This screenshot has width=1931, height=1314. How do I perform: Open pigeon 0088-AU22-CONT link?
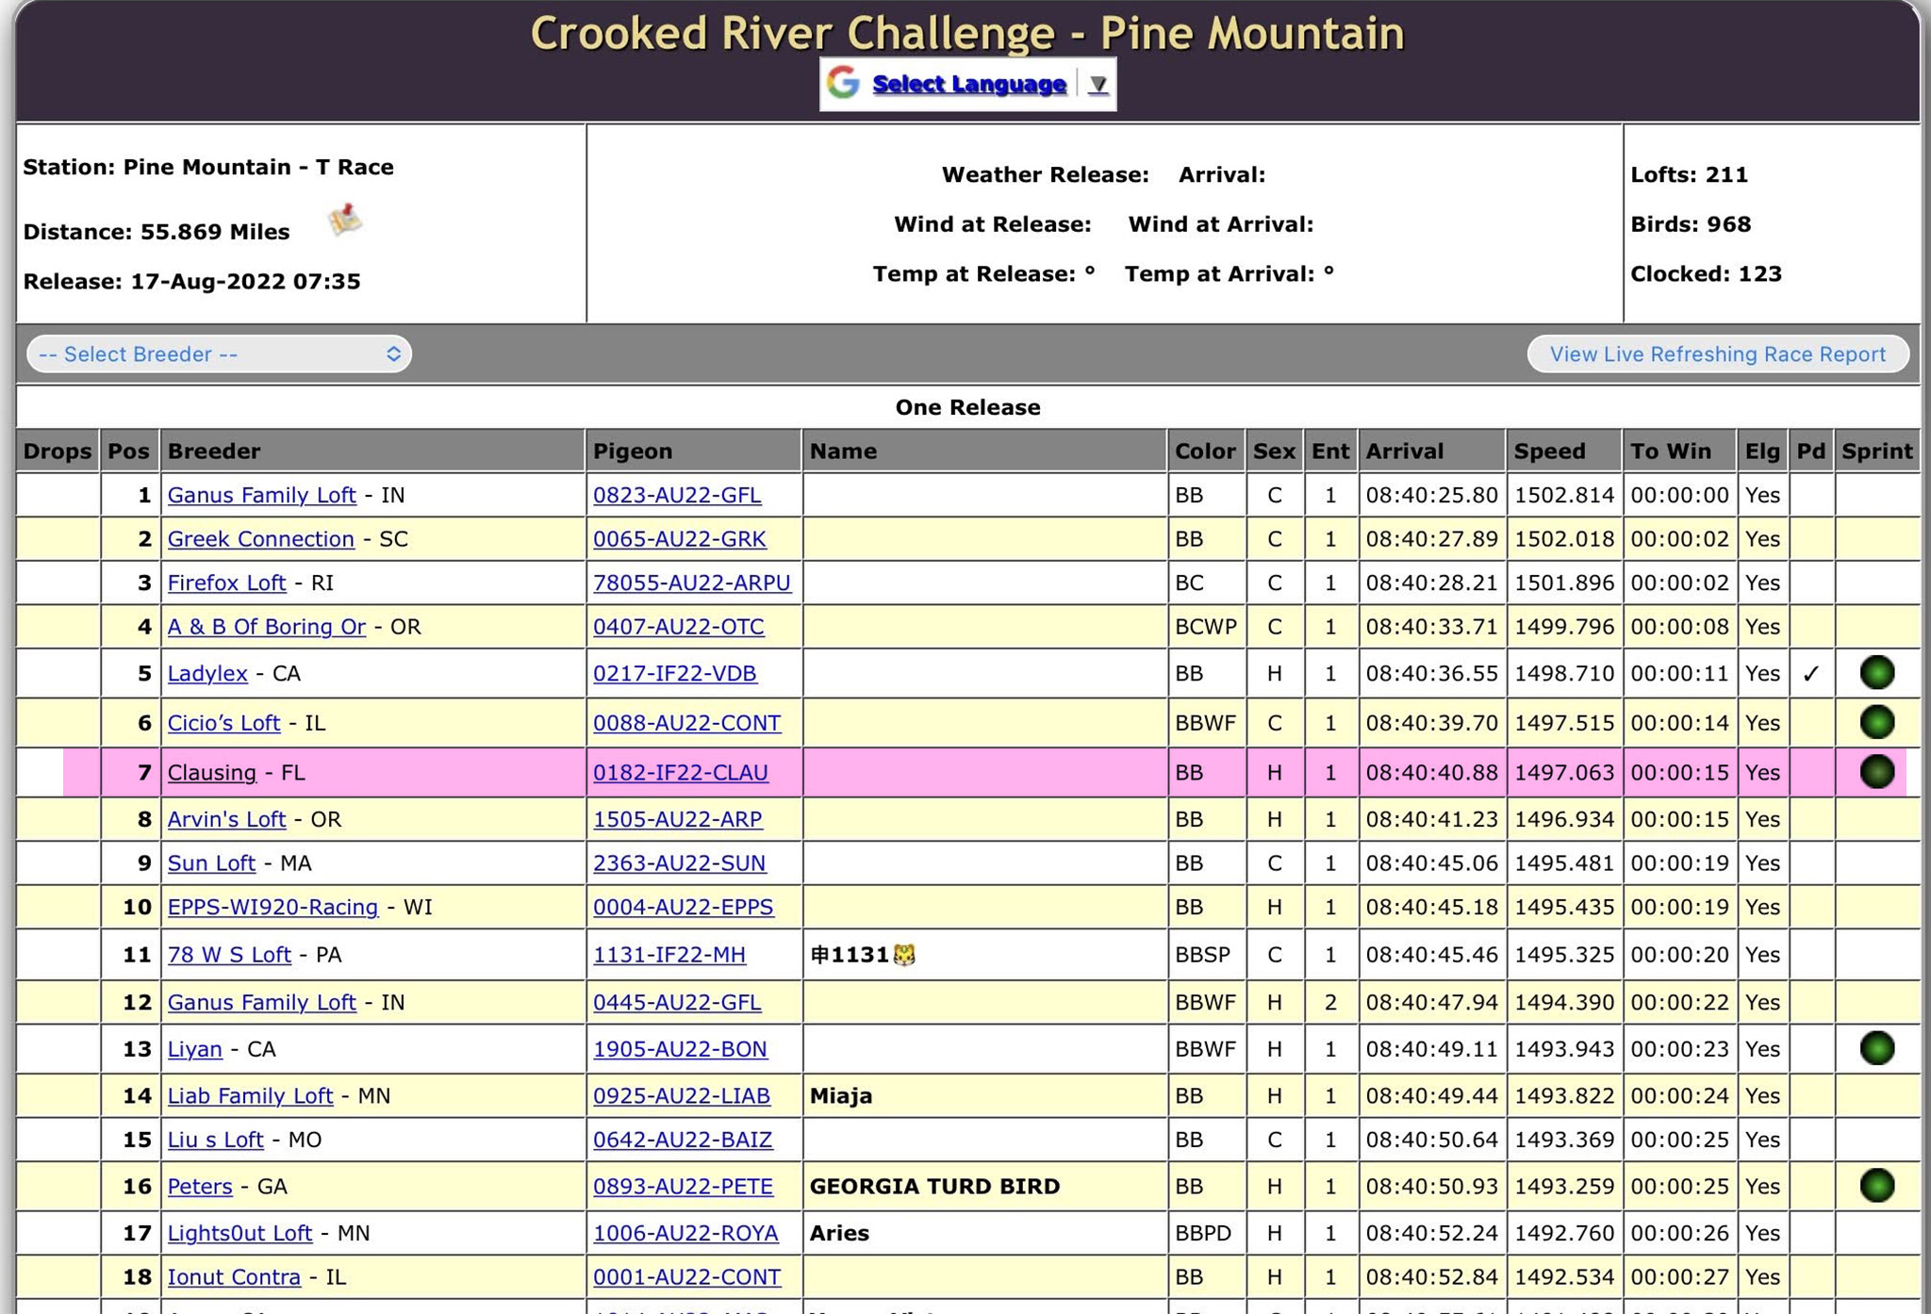coord(686,723)
